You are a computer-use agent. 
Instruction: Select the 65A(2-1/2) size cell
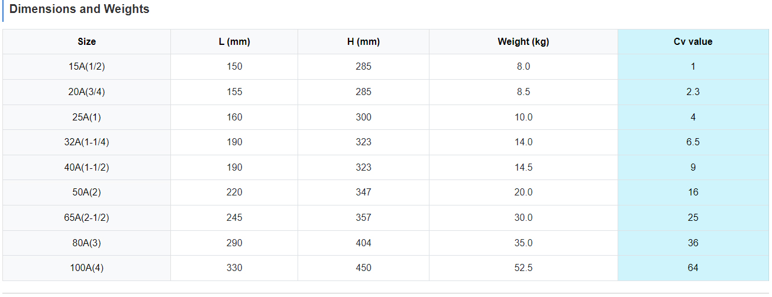pos(86,218)
